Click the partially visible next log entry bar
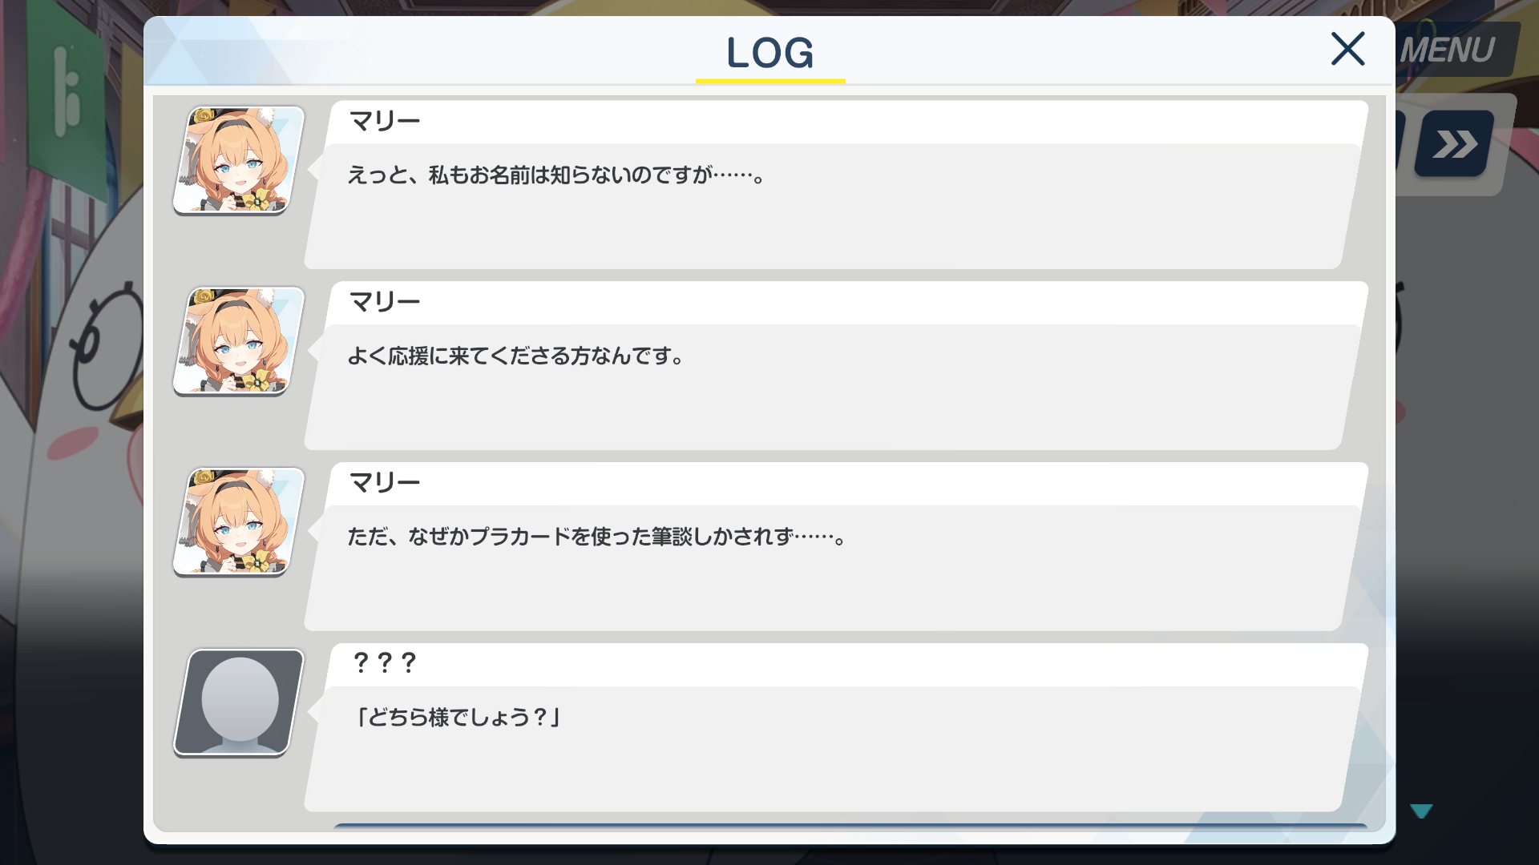 coord(850,827)
